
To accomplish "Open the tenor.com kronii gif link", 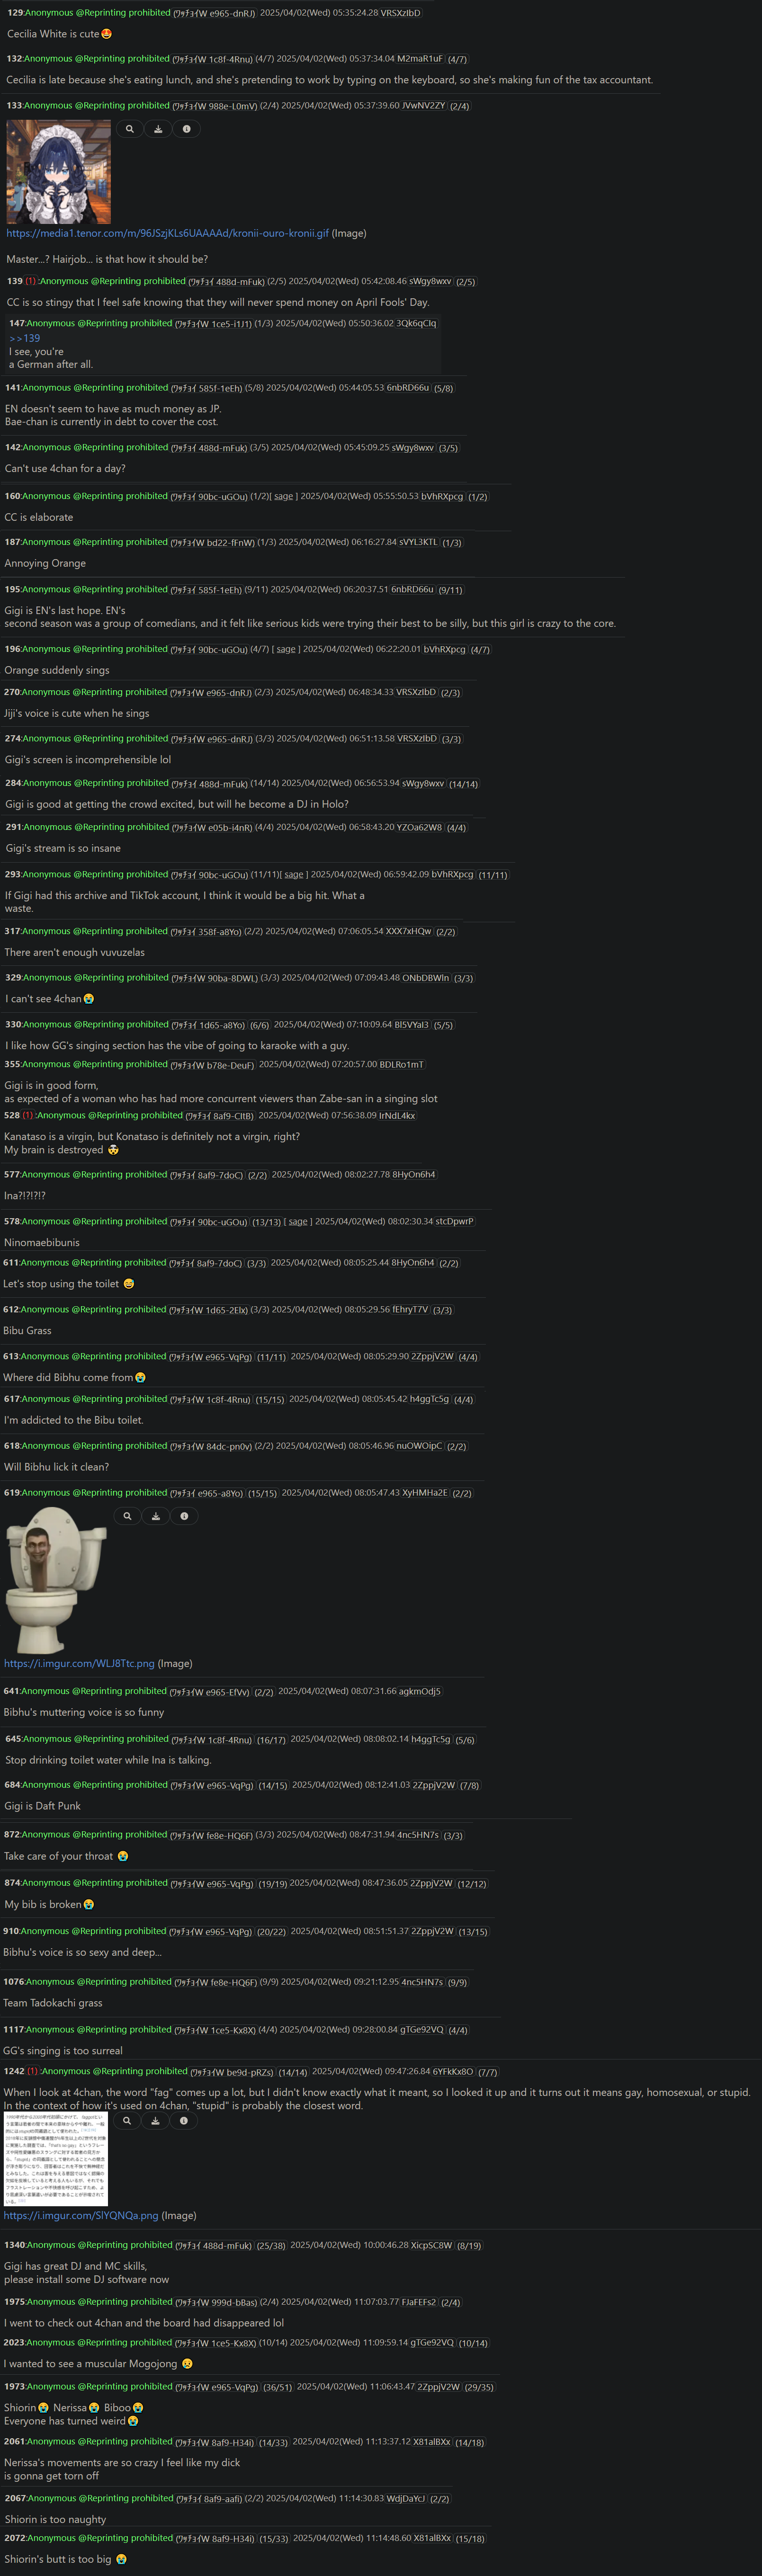I will tap(168, 233).
